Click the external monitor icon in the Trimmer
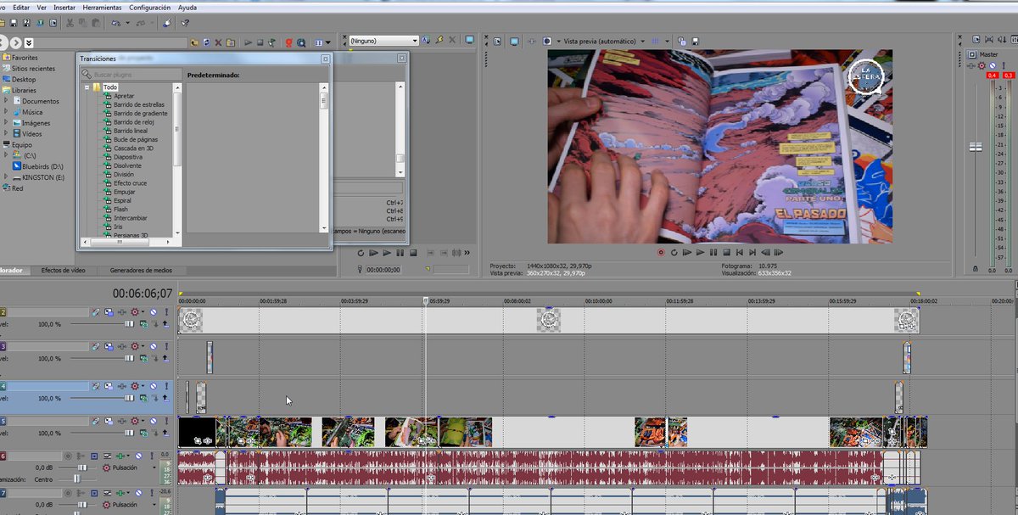This screenshot has height=515, width=1018. click(x=469, y=40)
